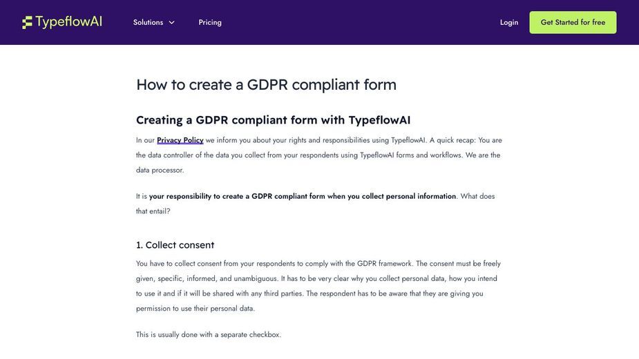Click Get Started for free button
Screen dimensions: 639x359
pos(573,22)
